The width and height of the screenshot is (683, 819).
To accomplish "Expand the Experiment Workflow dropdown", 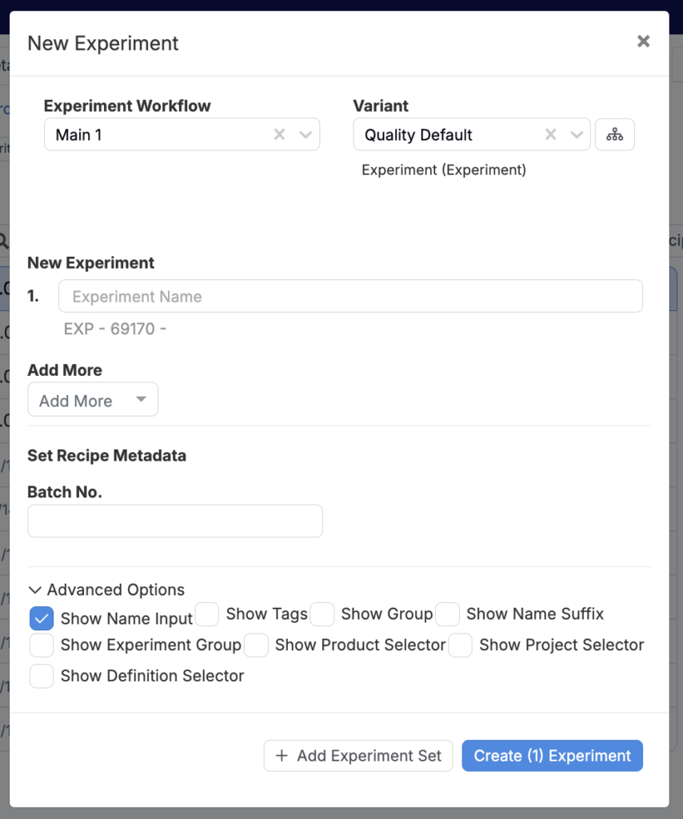I will pos(306,134).
